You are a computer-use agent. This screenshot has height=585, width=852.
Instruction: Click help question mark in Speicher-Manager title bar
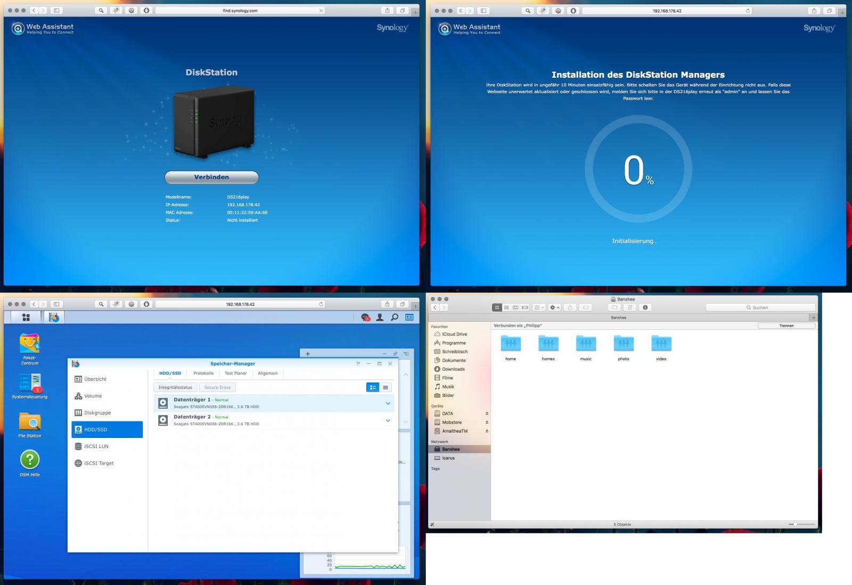358,363
